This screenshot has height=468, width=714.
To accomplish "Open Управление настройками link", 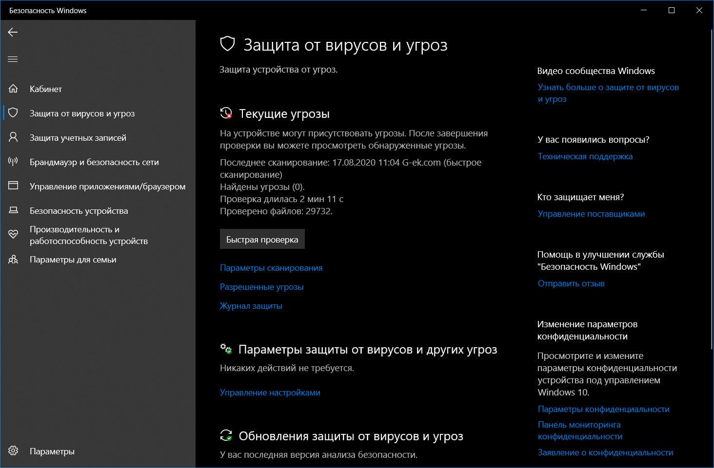I will click(270, 393).
